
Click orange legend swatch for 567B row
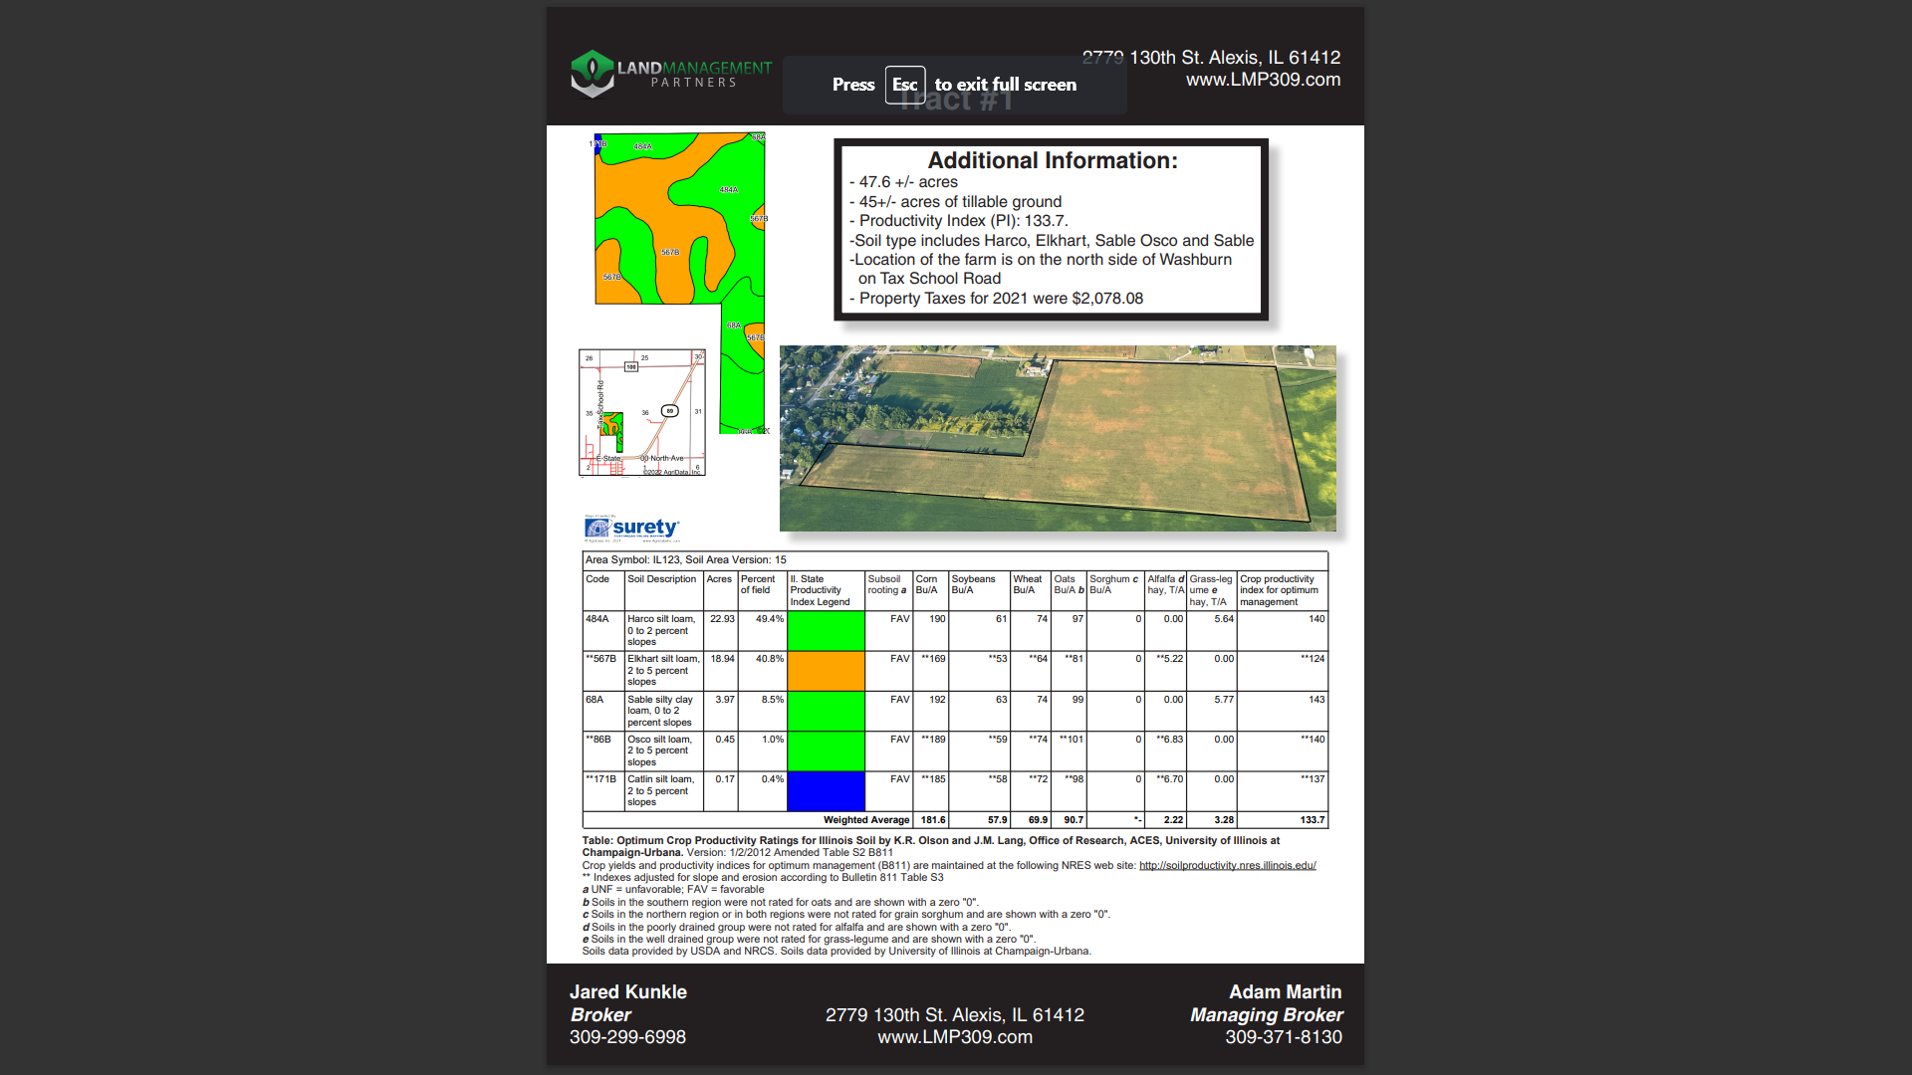coord(826,671)
